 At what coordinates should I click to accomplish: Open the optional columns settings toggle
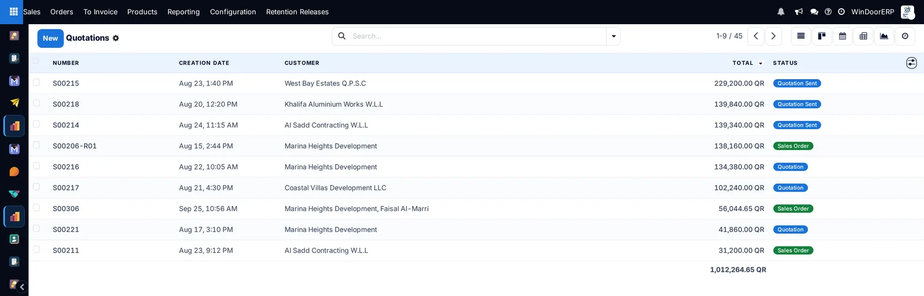click(911, 63)
